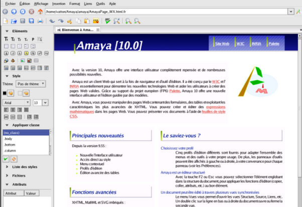302x207 pixels.
Task: Follow the Palette header link
Action: 274,44
